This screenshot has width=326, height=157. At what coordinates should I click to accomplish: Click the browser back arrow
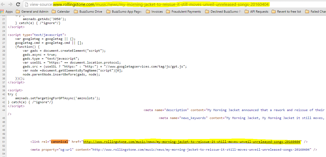tap(3, 4)
